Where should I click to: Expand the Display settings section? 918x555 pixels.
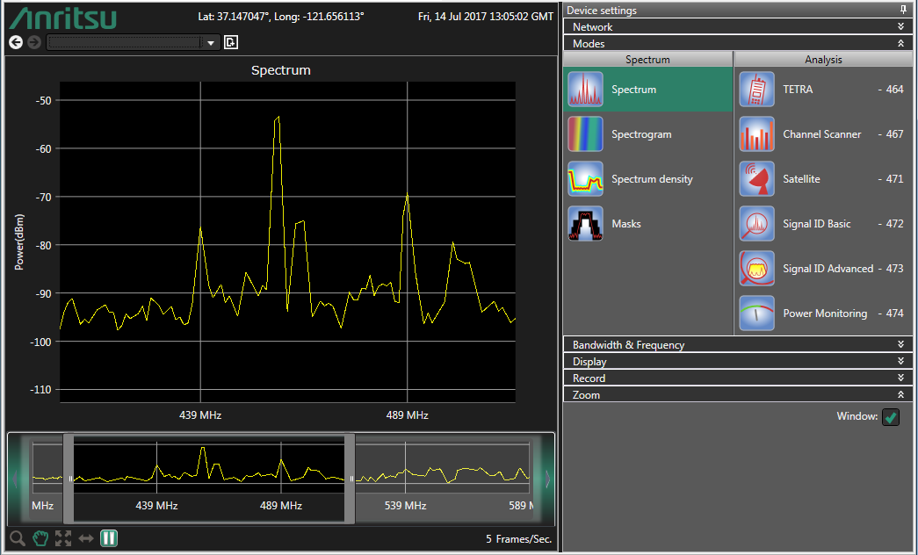tap(736, 362)
